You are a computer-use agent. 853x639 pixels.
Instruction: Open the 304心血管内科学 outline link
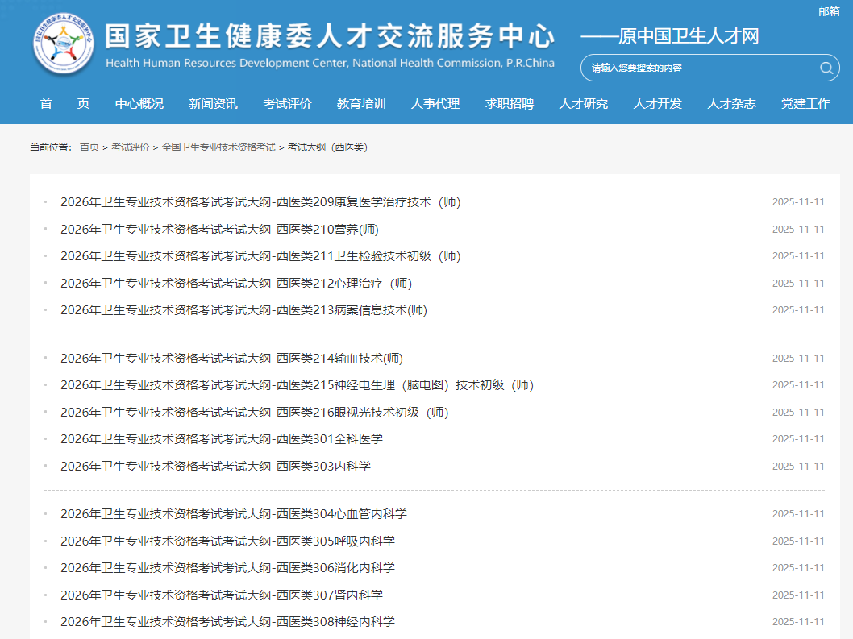234,514
